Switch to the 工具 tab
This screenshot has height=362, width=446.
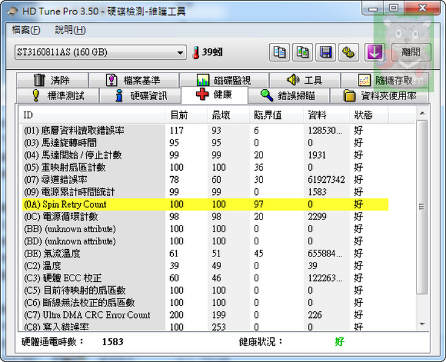(305, 80)
